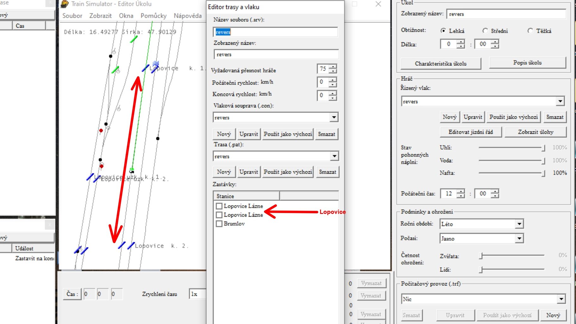Open the Počasí dropdown showing Jasno

tap(519, 239)
